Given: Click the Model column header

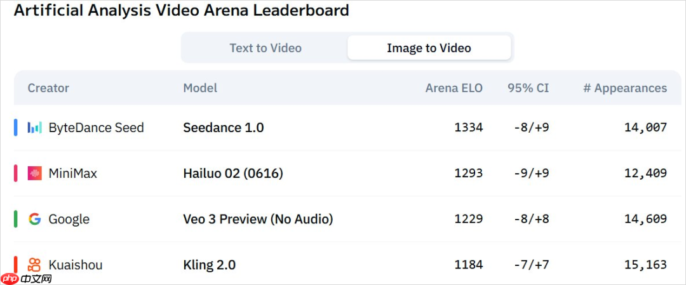Looking at the screenshot, I should coord(200,88).
